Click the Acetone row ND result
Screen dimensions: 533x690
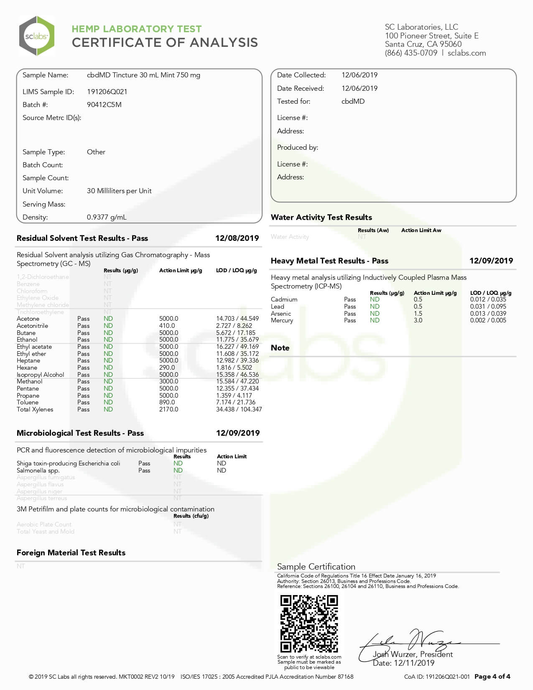coord(108,319)
